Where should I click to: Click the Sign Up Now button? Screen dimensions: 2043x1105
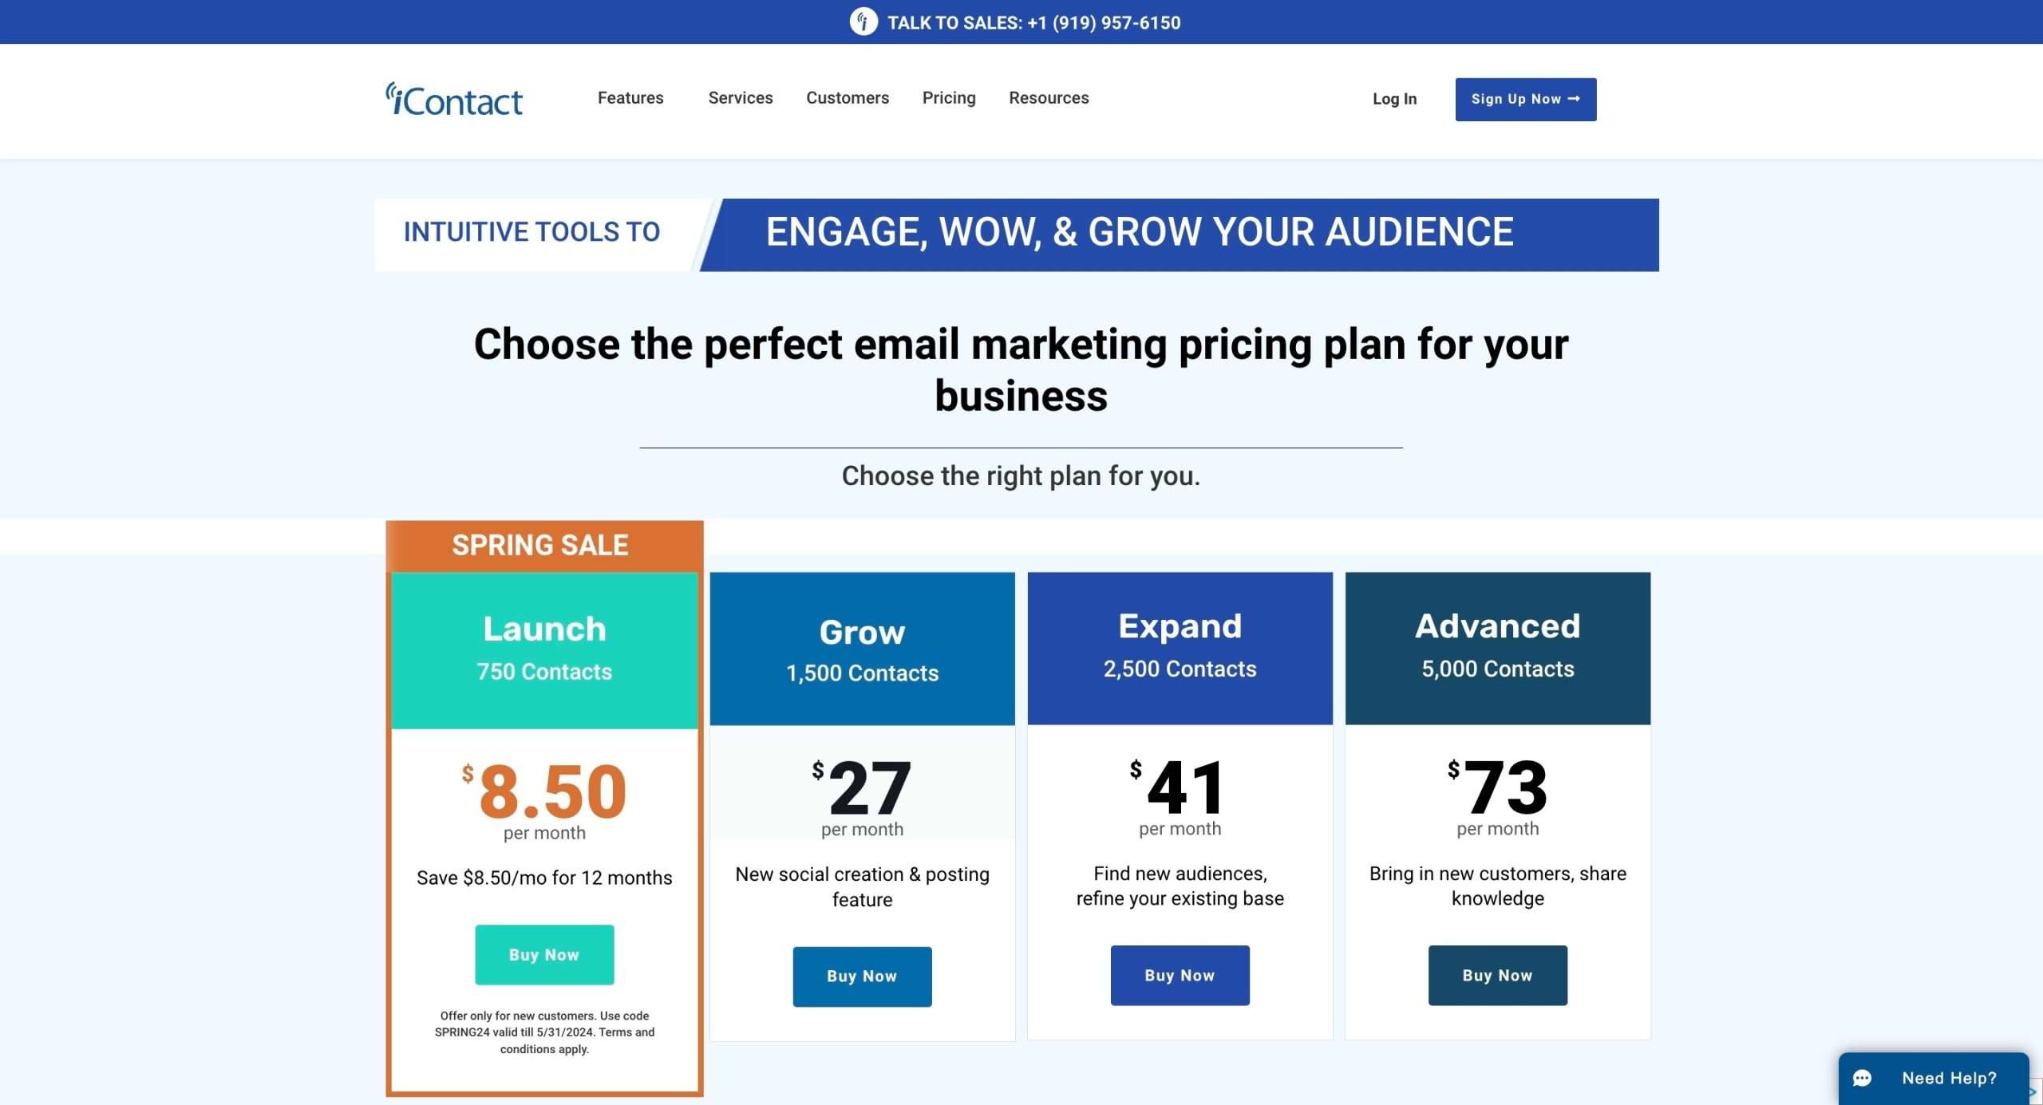point(1525,99)
